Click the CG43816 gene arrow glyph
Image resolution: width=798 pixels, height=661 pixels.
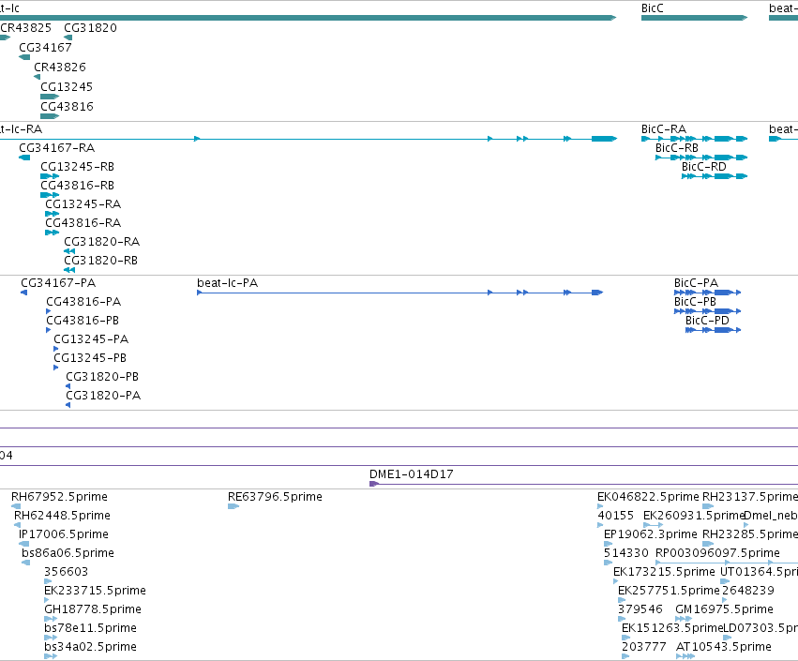50,116
